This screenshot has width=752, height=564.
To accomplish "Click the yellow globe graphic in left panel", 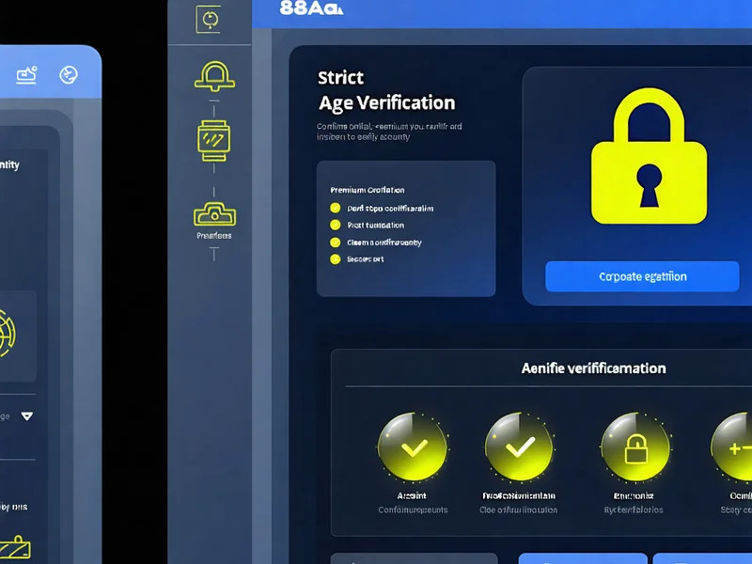I will (11, 336).
